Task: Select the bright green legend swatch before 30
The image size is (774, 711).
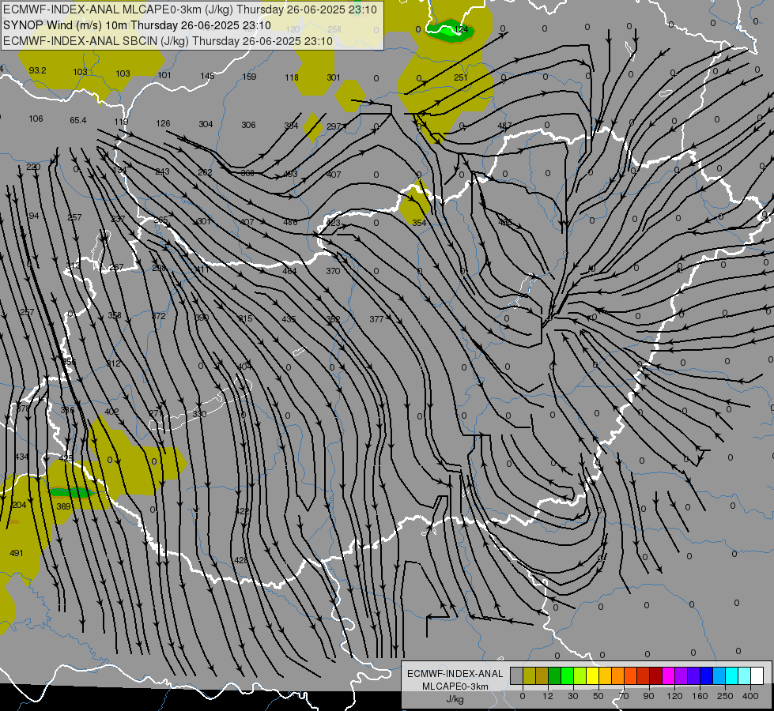Action: (568, 675)
